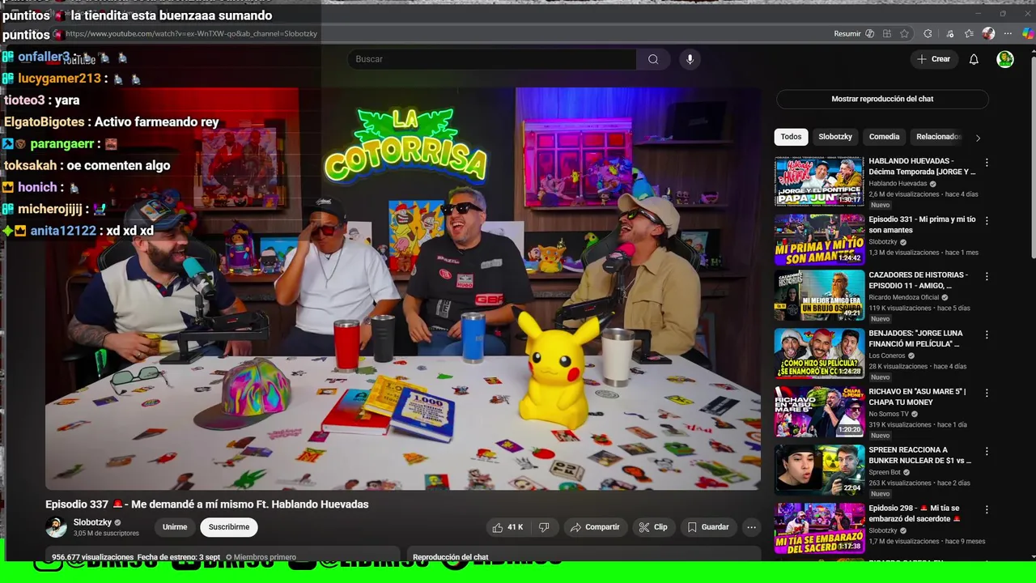Click the search magnifier icon
This screenshot has width=1036, height=583.
pos(653,59)
